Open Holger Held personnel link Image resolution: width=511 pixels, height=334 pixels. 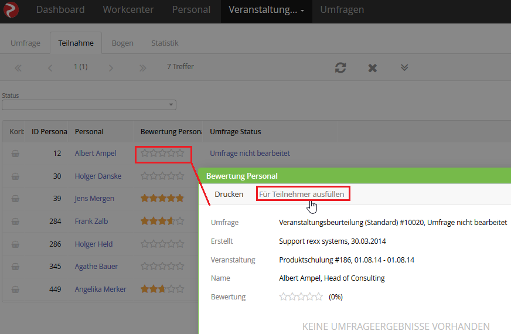94,244
